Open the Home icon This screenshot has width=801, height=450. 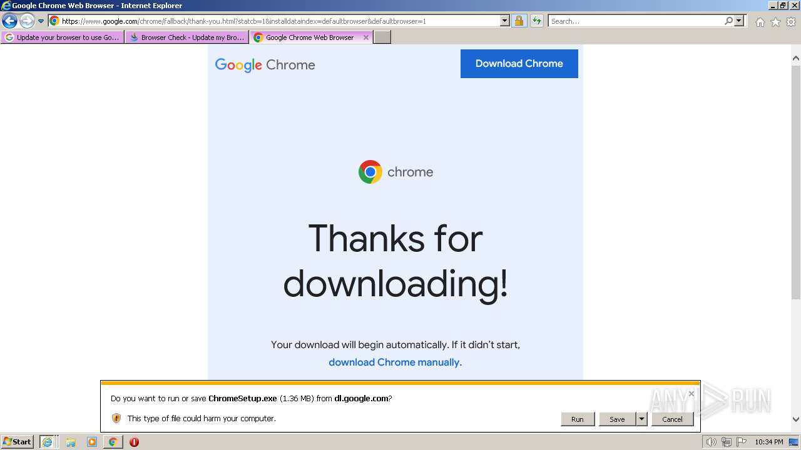pos(760,22)
